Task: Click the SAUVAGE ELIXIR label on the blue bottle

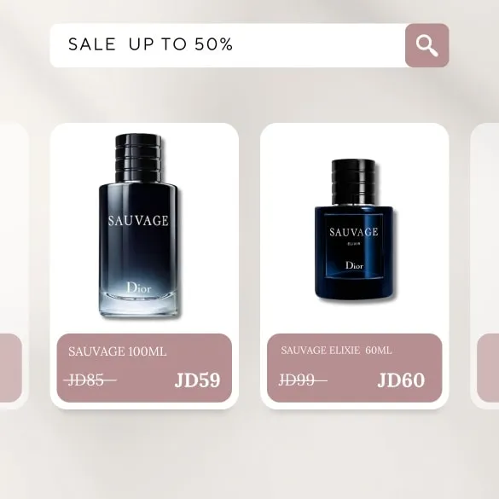Action: coord(353,235)
